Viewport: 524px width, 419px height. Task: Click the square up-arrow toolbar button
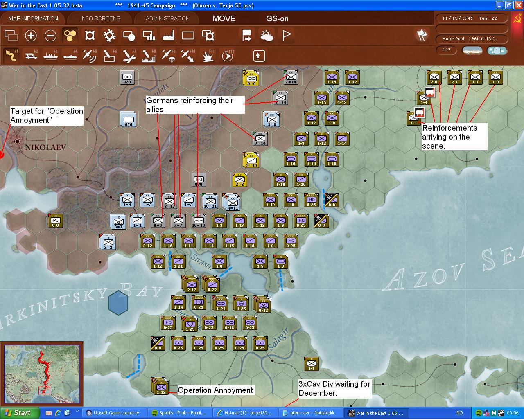click(259, 56)
